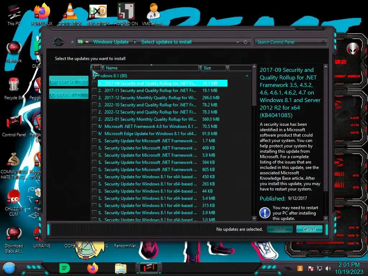Open the network tray icon

319,268
